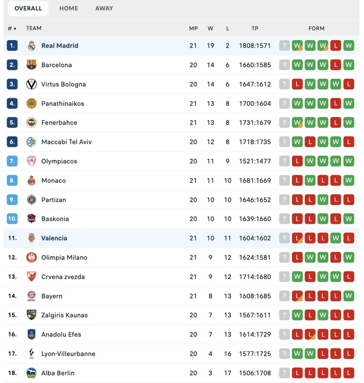Viewport: 364px width, 383px height.
Task: Click the Virtus Bologna logo icon
Action: [32, 84]
